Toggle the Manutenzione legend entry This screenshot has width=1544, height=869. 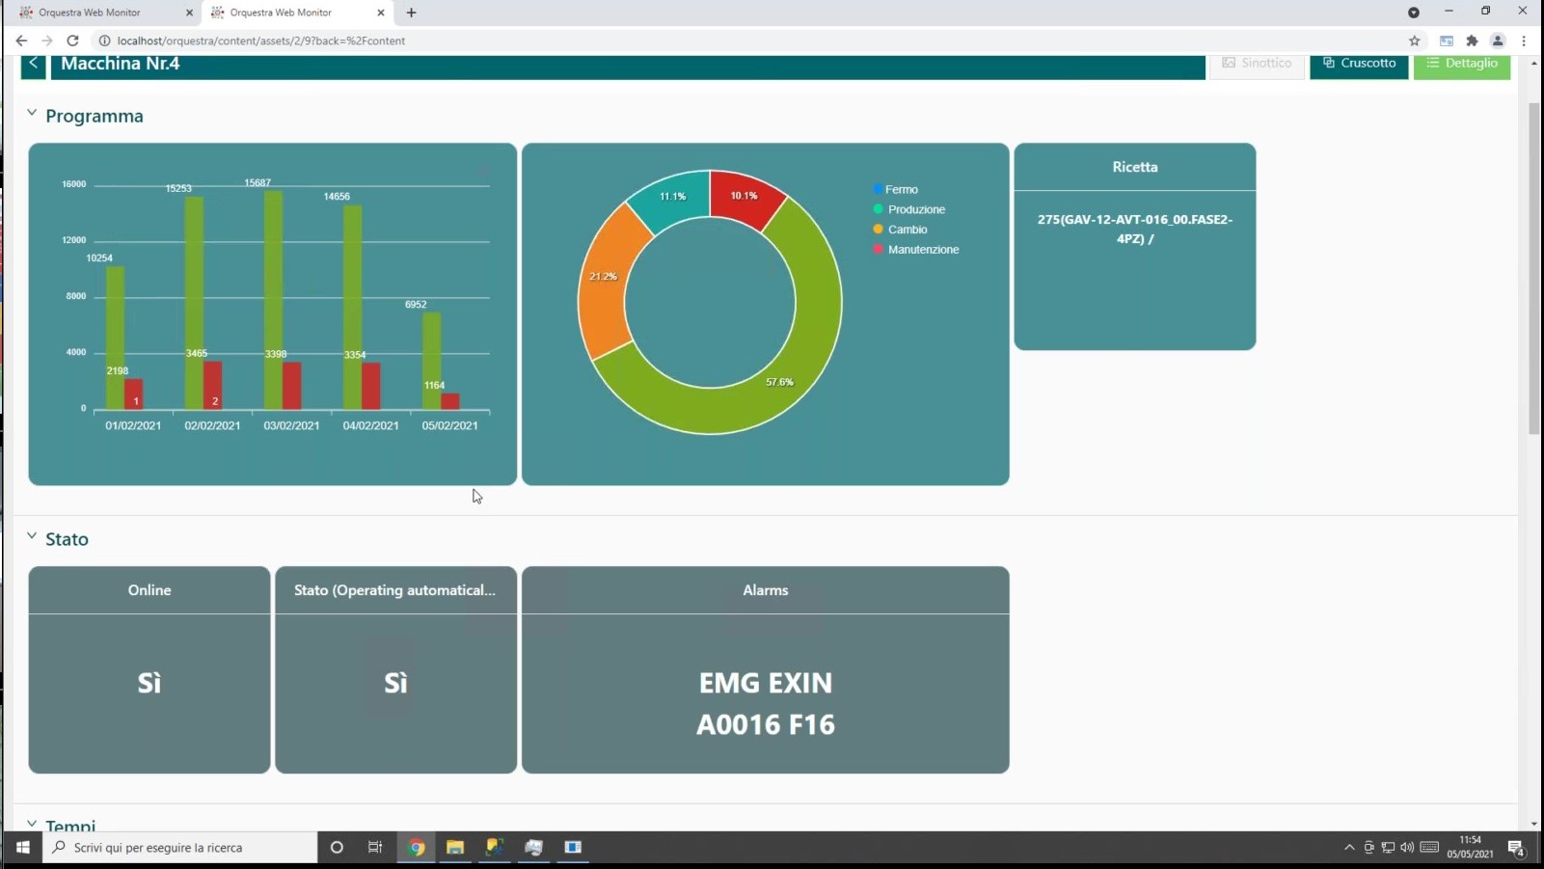point(916,250)
